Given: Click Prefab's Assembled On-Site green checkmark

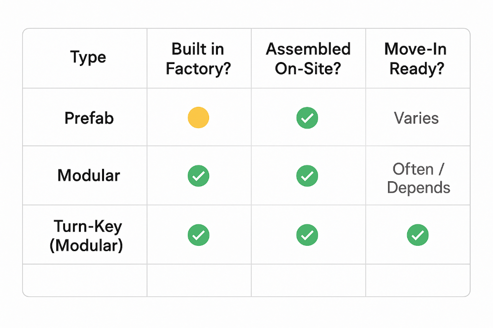Looking at the screenshot, I should pos(307,118).
